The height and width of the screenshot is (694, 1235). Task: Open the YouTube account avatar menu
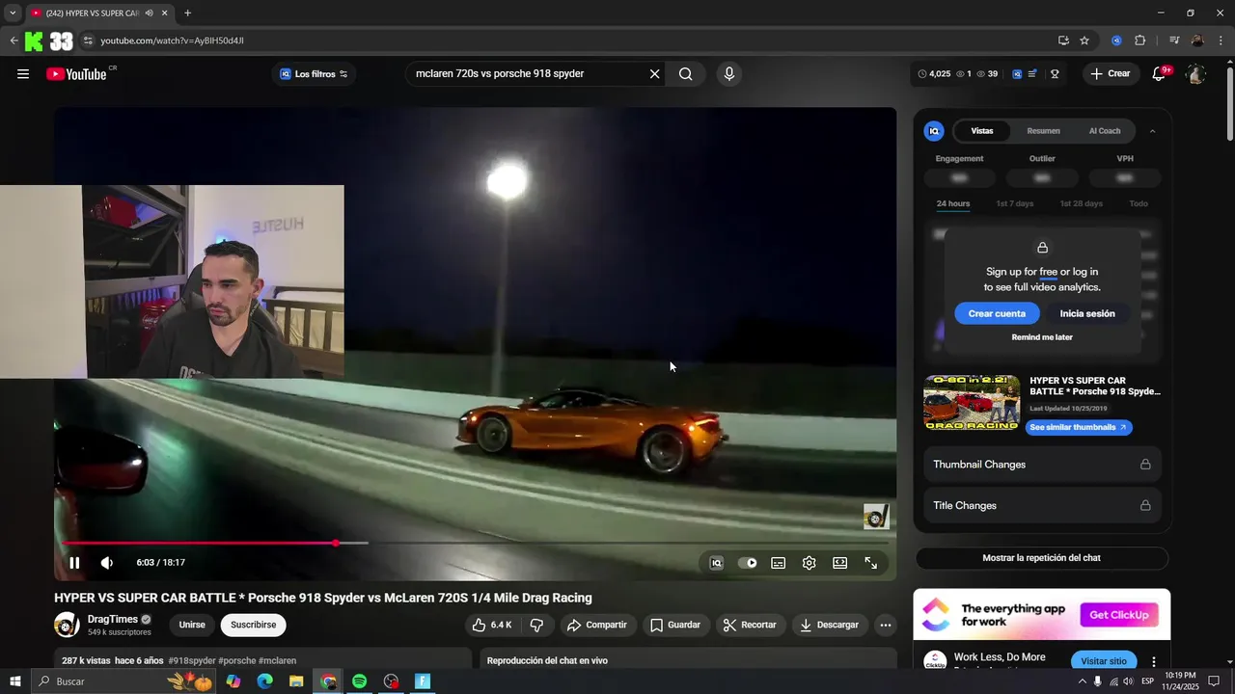[1195, 74]
